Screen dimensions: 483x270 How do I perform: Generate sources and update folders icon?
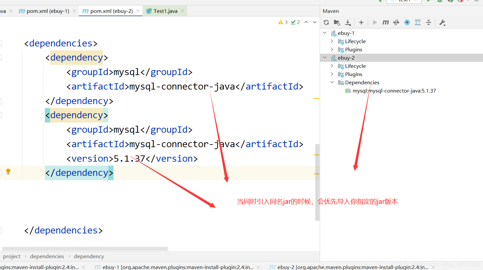click(x=337, y=22)
